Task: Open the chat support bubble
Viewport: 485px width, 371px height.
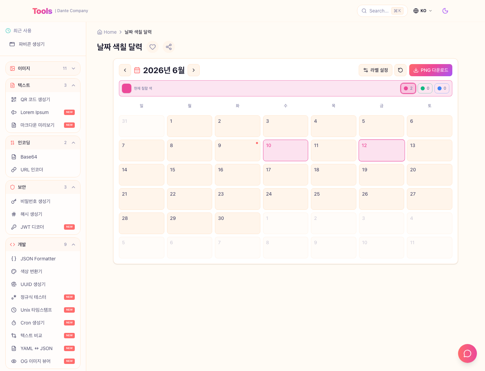Action: (467, 353)
